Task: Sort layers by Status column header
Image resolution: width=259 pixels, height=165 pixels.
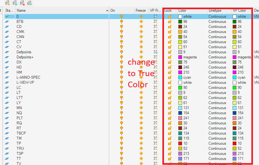Action: pyautogui.click(x=9, y=10)
